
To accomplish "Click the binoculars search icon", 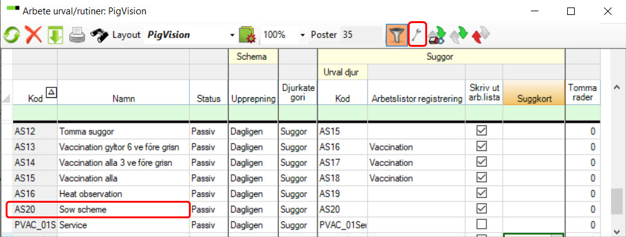I will (99, 35).
